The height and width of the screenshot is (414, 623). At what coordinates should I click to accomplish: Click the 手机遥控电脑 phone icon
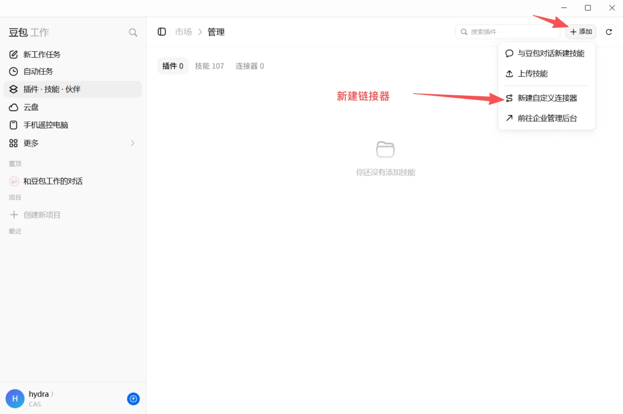[x=14, y=125]
